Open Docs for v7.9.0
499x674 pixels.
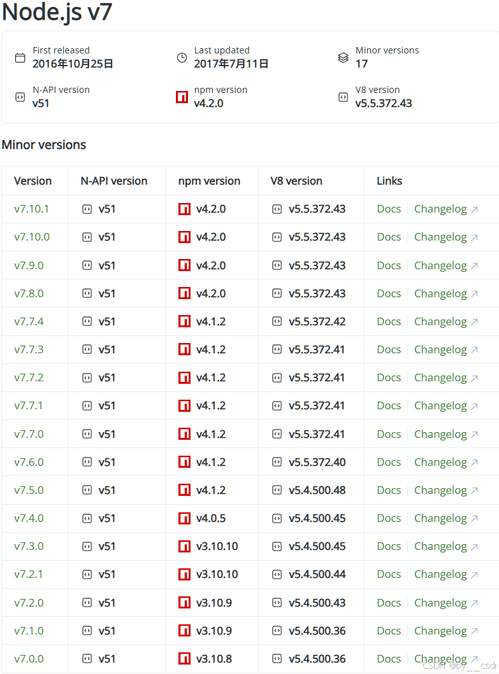point(389,265)
